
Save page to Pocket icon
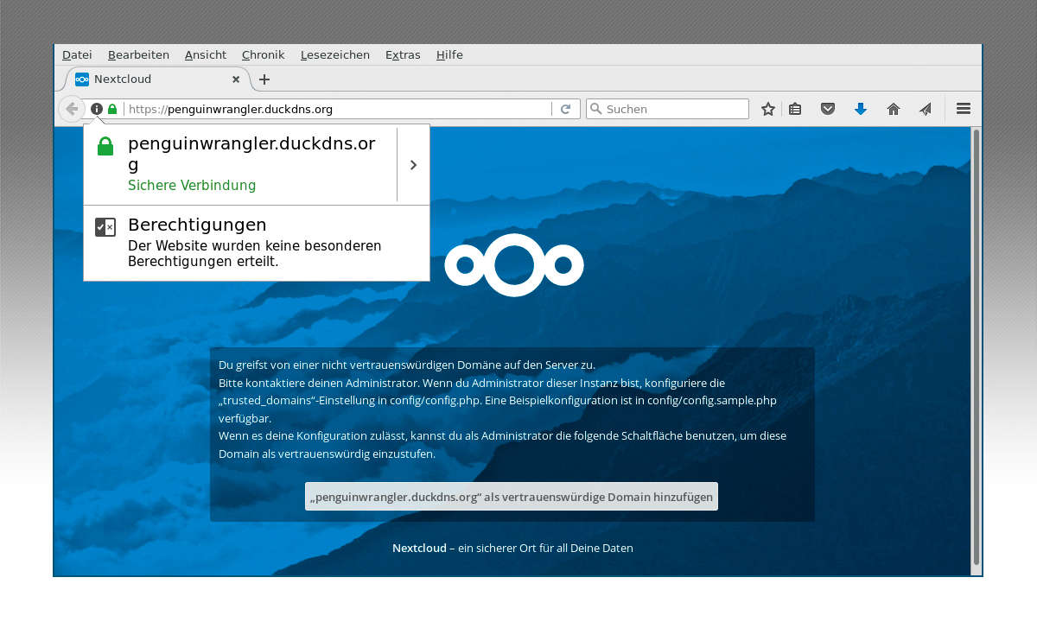click(827, 109)
